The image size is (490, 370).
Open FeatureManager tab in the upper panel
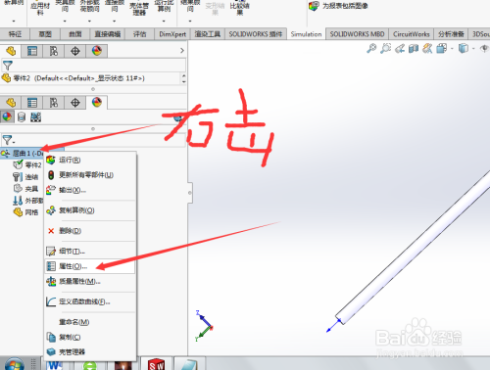[11, 51]
